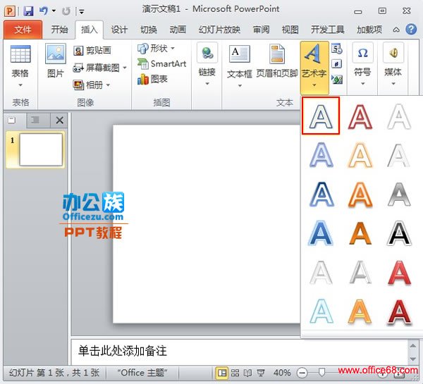
Task: Insert clip art via 剪贴画
Action: [x=92, y=51]
